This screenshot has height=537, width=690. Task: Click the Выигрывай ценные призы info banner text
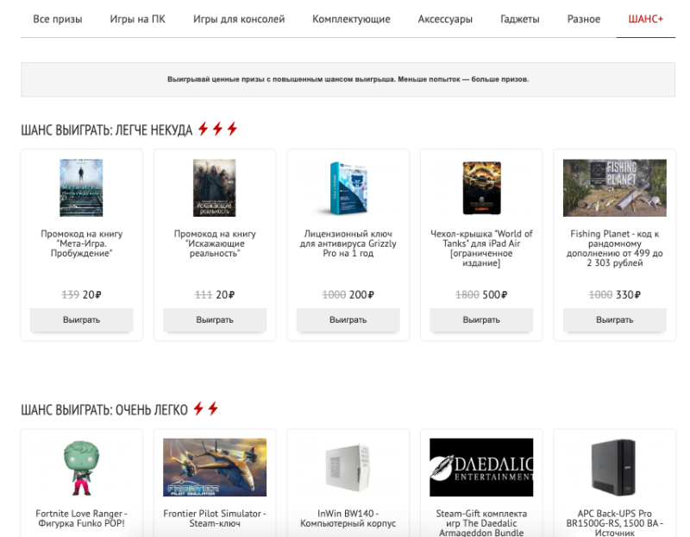348,79
